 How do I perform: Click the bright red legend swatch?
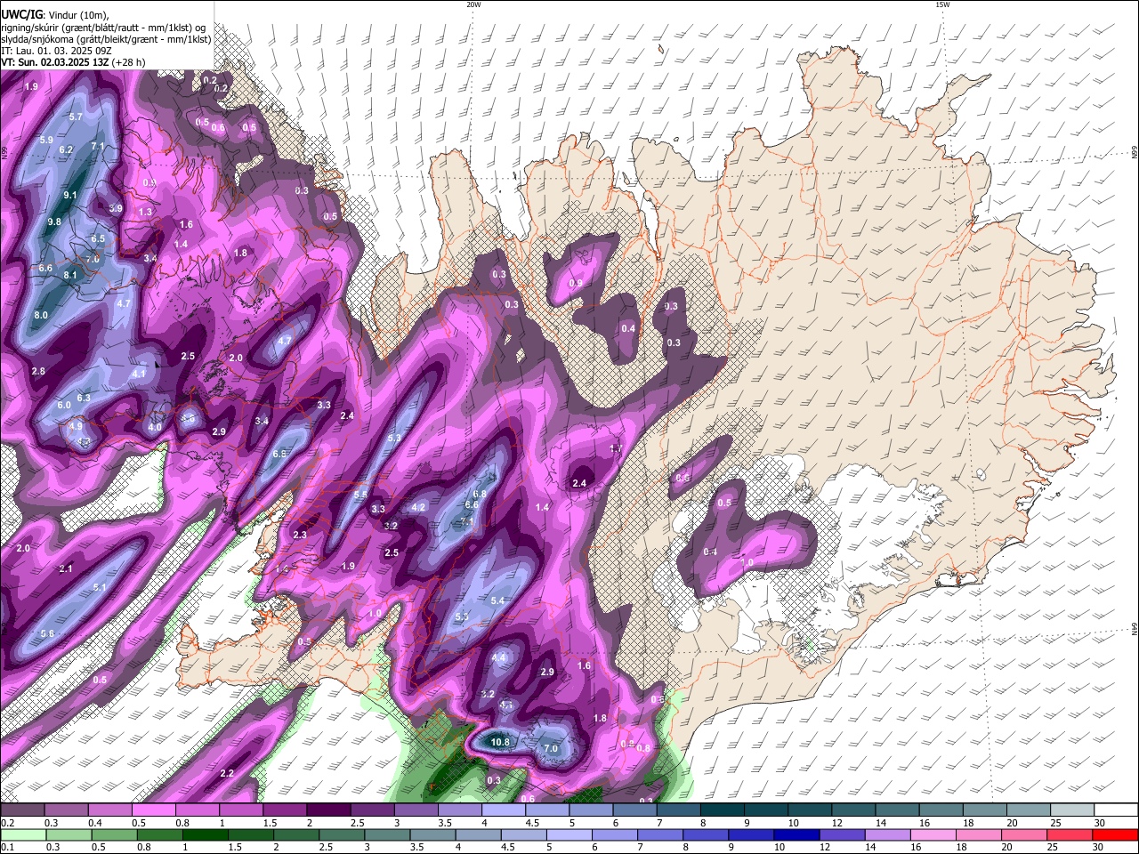[x=1116, y=834]
